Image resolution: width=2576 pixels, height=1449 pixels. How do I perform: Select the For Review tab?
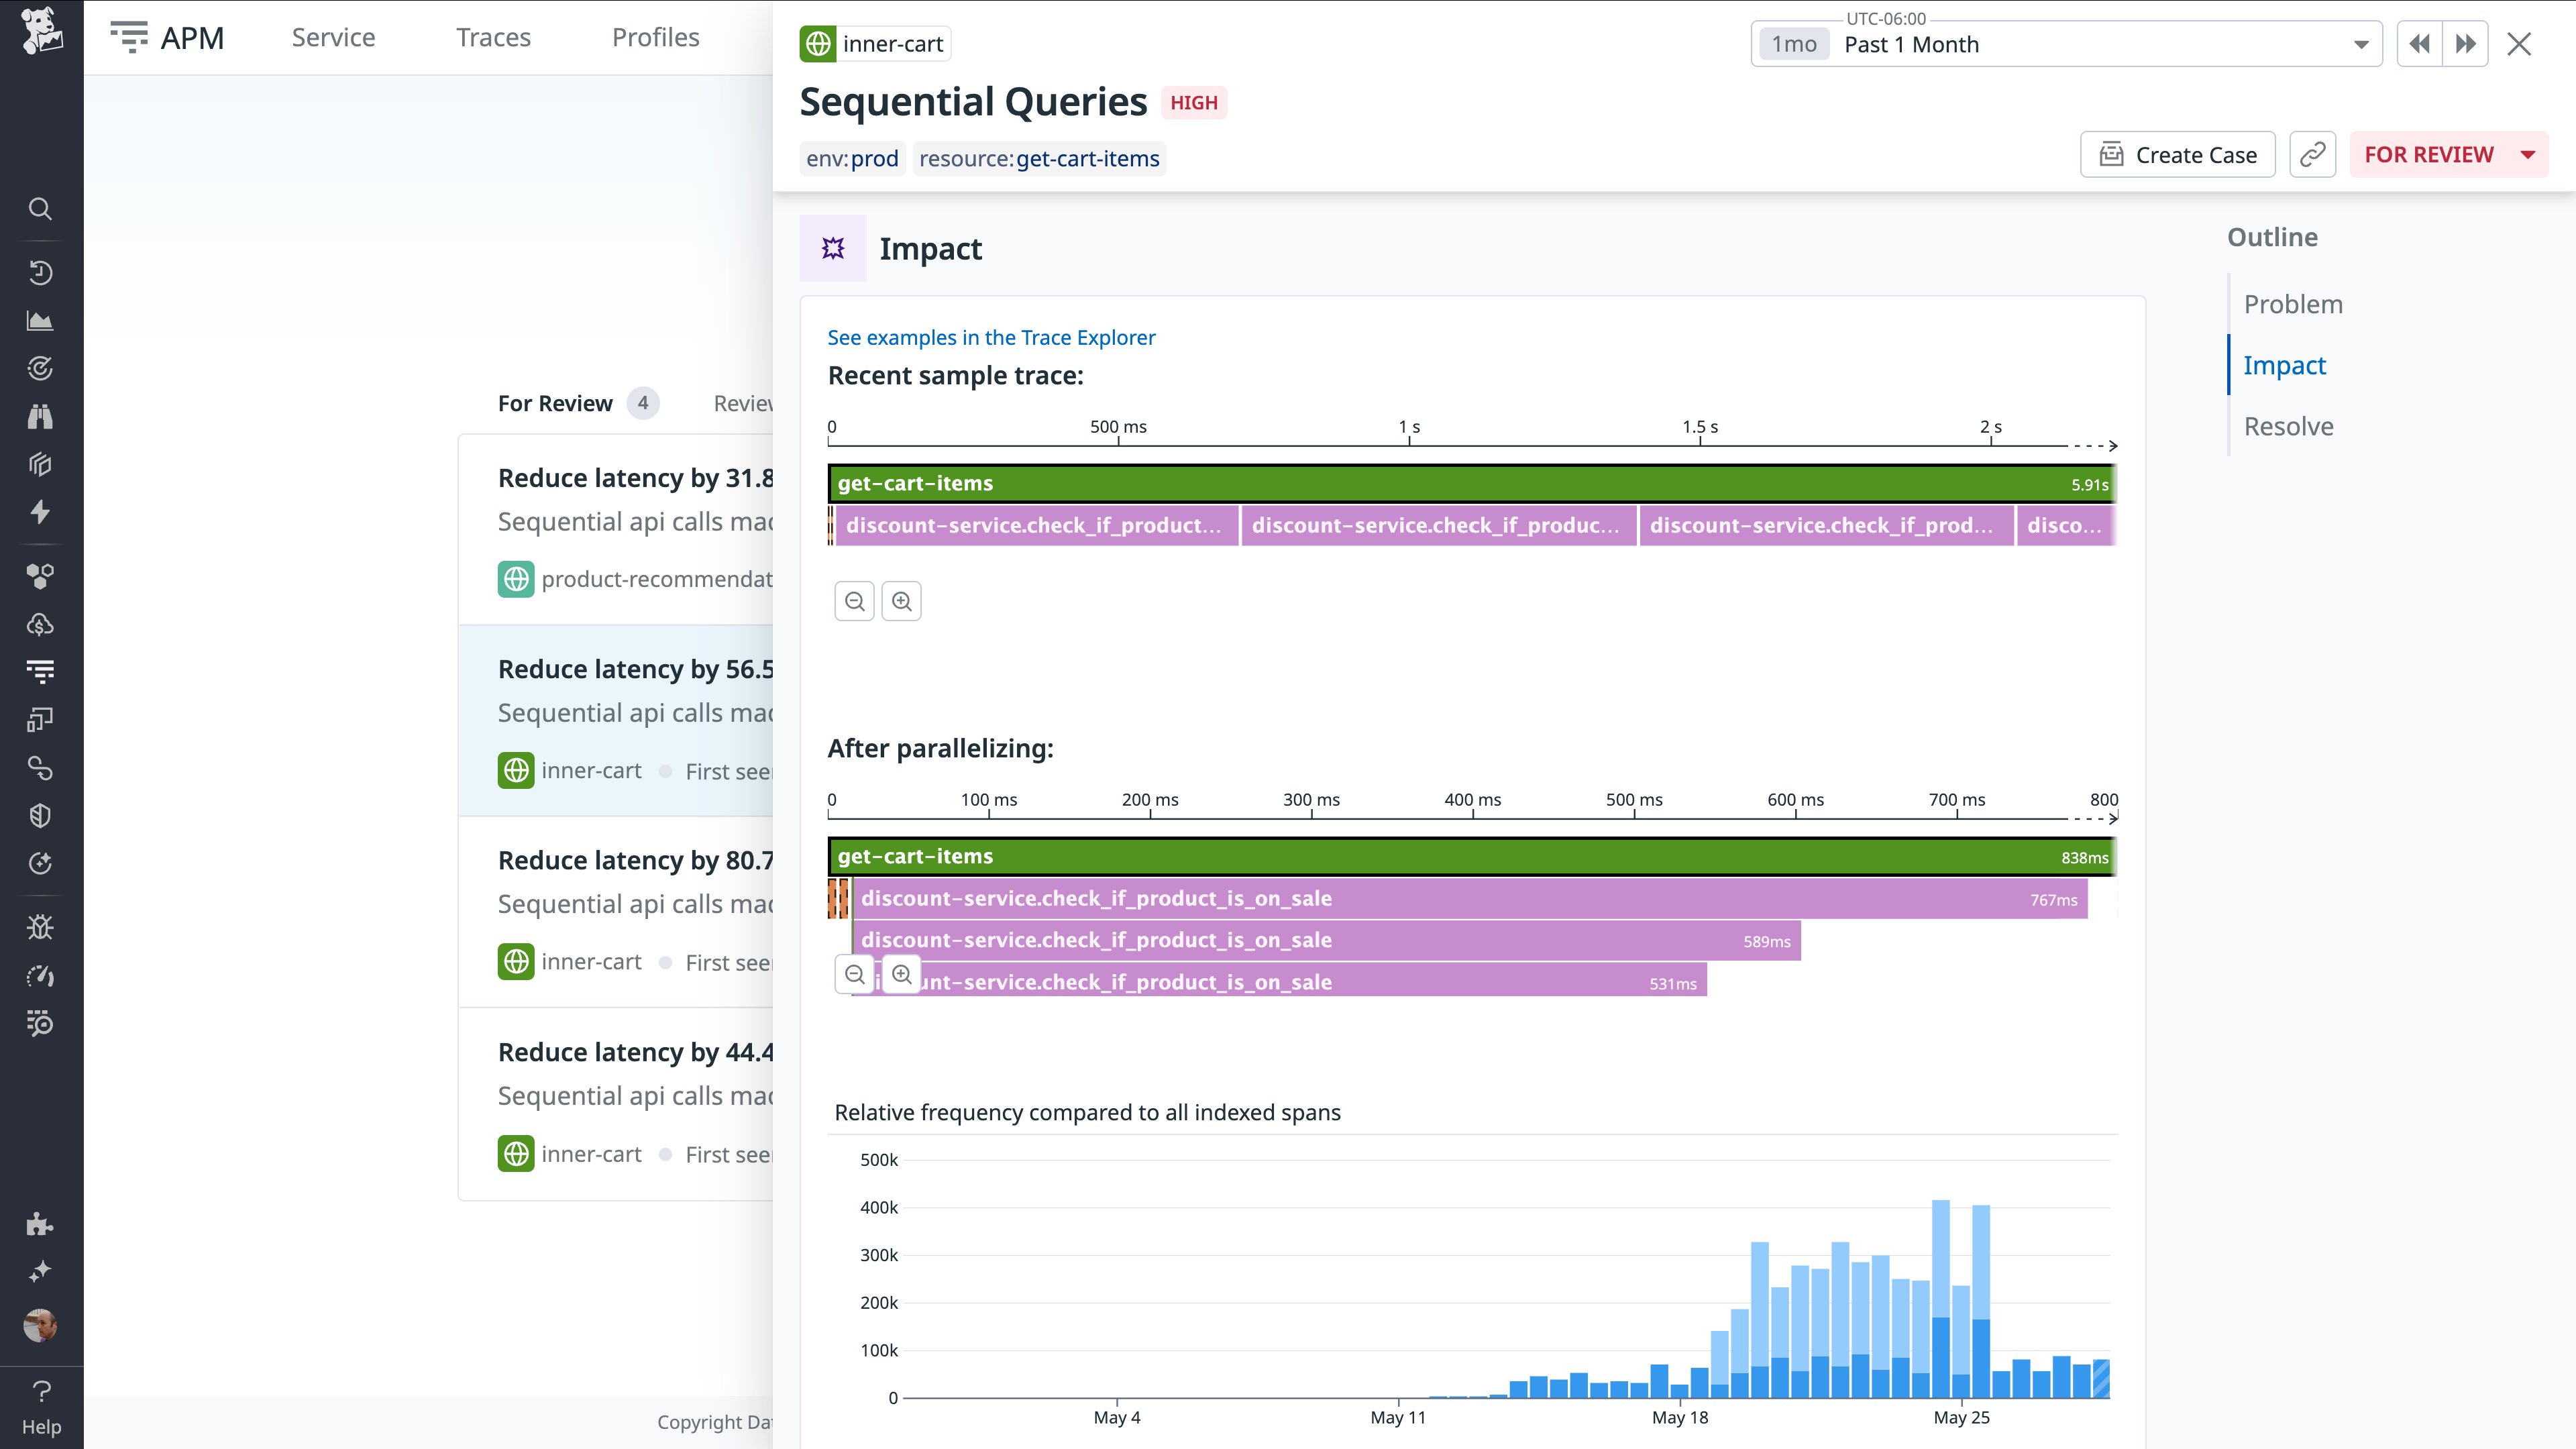pos(557,403)
